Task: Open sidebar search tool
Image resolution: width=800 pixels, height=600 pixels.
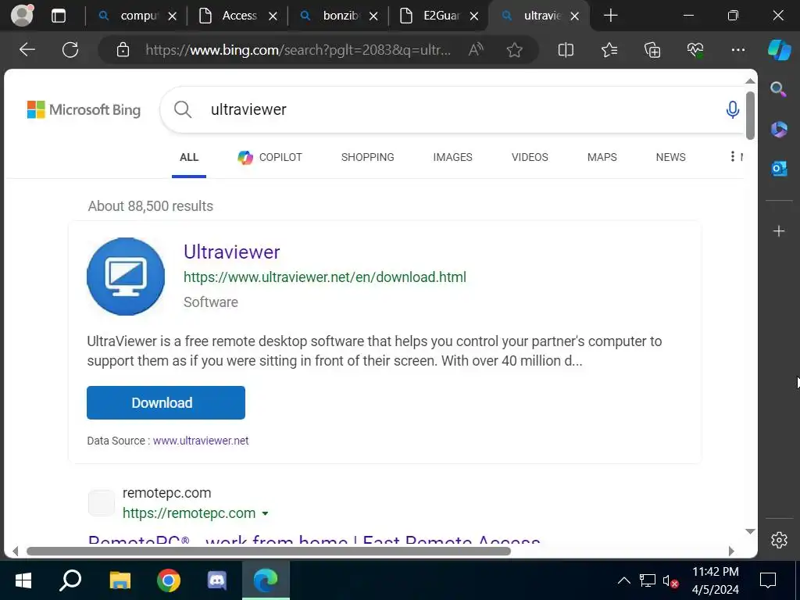Action: (778, 89)
